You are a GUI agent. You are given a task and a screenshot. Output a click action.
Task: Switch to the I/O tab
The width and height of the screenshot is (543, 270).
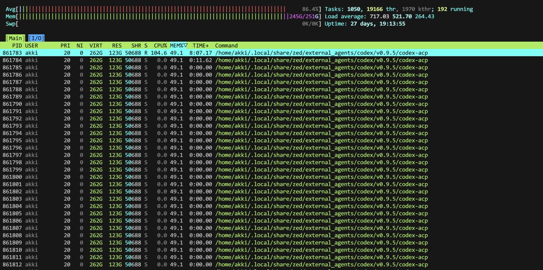point(36,38)
